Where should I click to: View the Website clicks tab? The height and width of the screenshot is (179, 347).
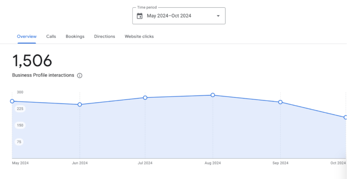(x=139, y=37)
